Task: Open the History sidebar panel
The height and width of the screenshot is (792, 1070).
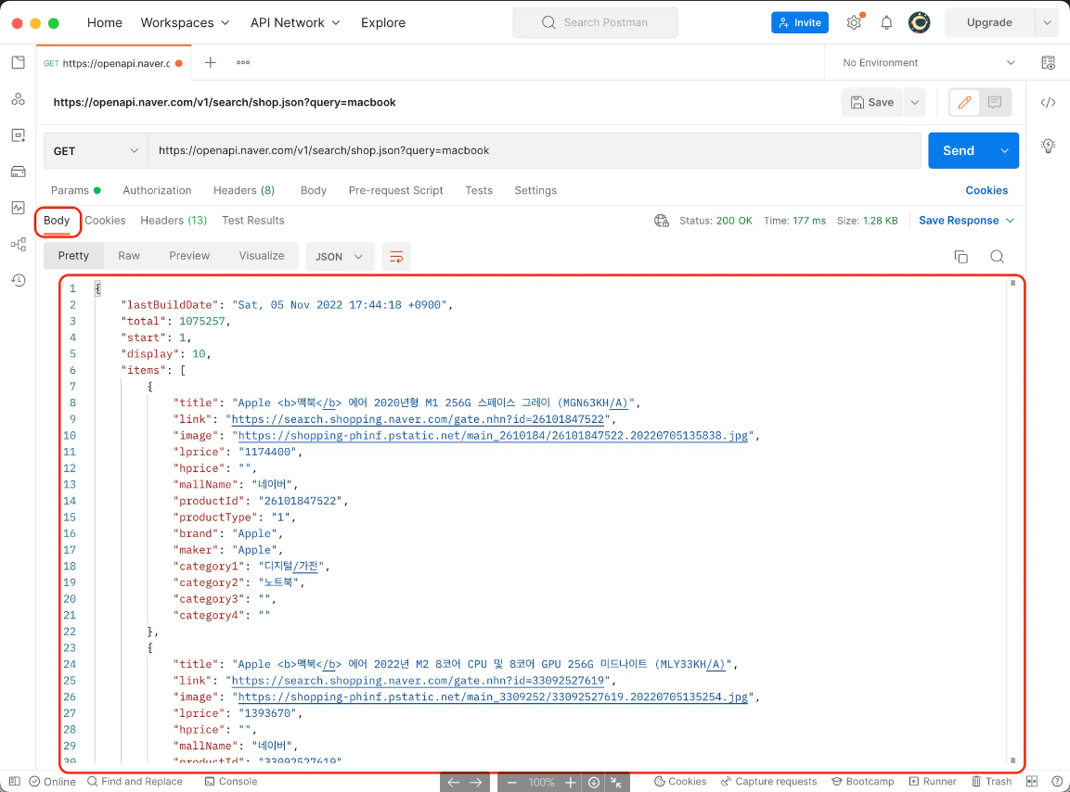Action: 19,280
